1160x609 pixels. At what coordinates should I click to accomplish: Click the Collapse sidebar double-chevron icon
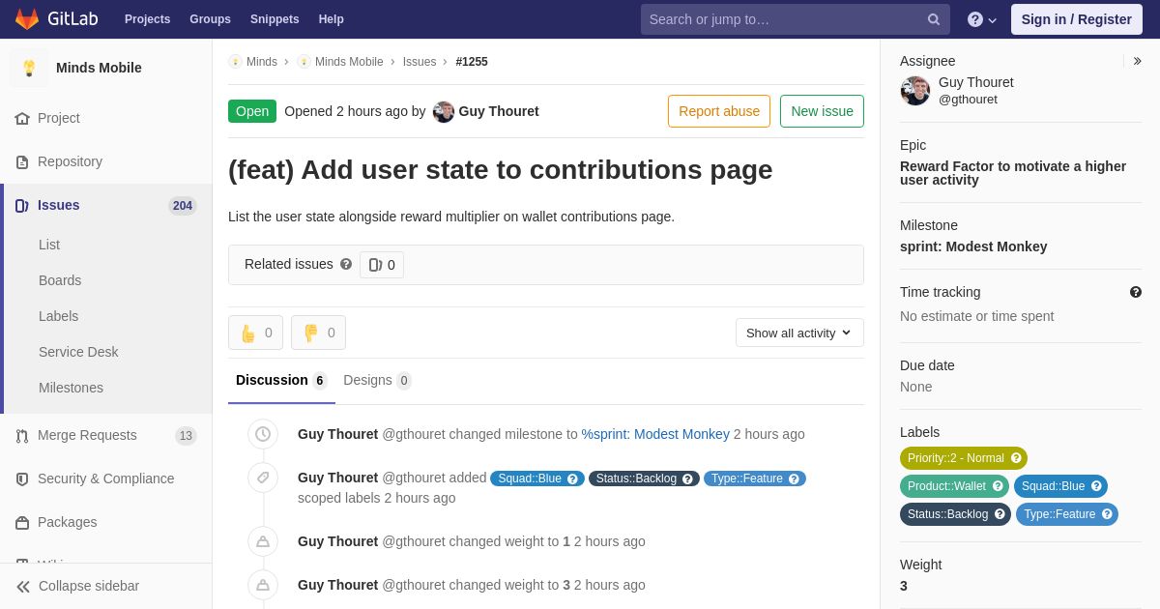(x=23, y=586)
